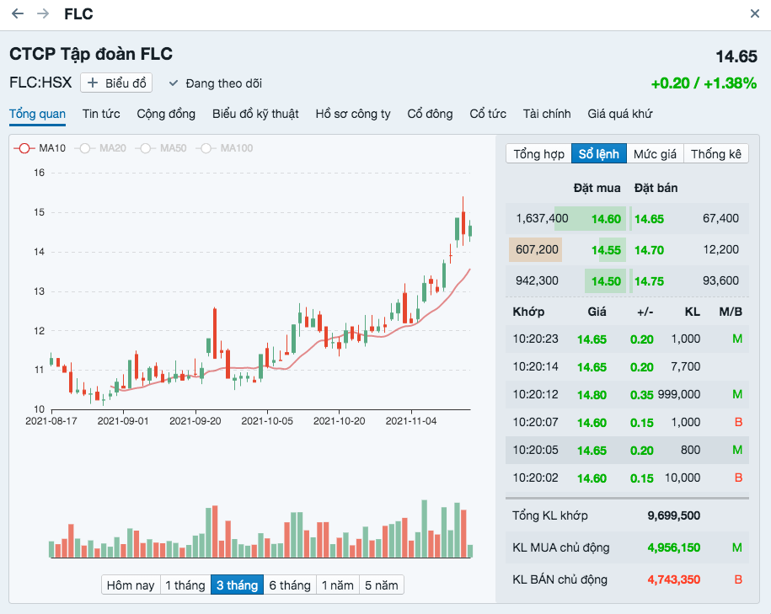Open the Tin tức tab
The width and height of the screenshot is (771, 614).
tap(101, 114)
